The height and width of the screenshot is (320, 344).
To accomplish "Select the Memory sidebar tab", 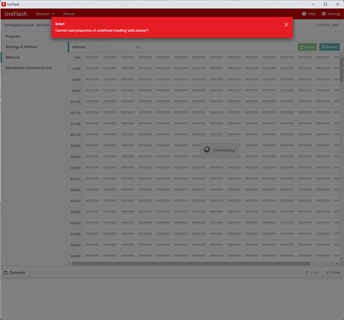I will point(34,57).
